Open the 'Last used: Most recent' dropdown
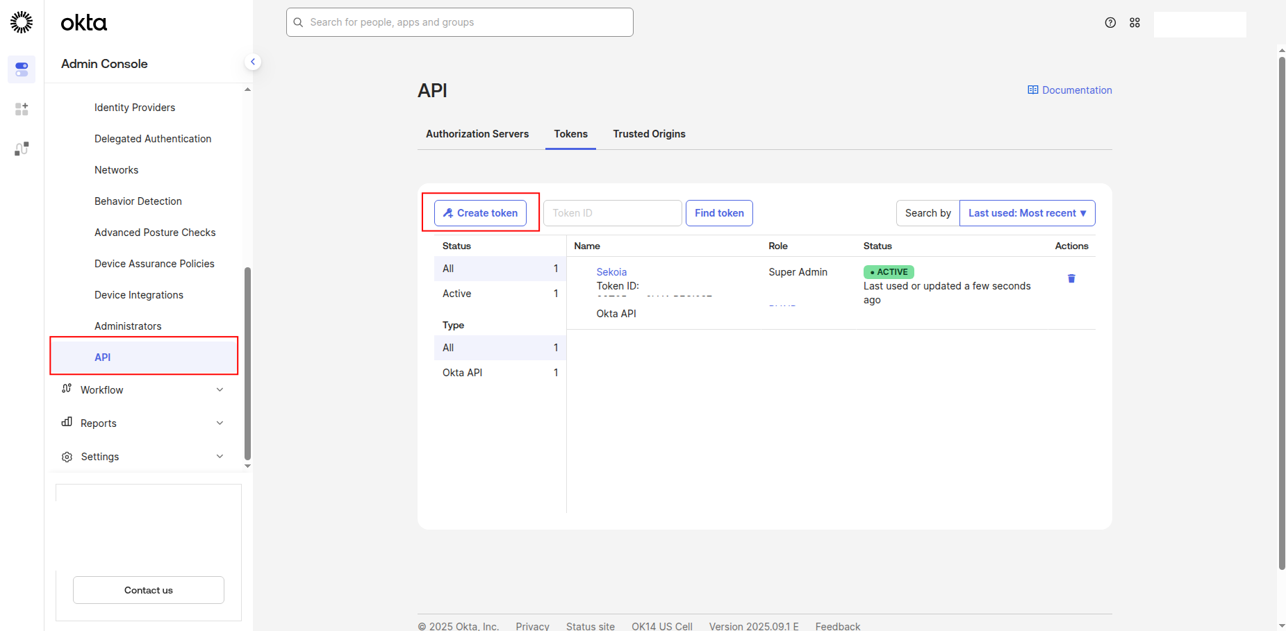The height and width of the screenshot is (631, 1286). point(1026,213)
